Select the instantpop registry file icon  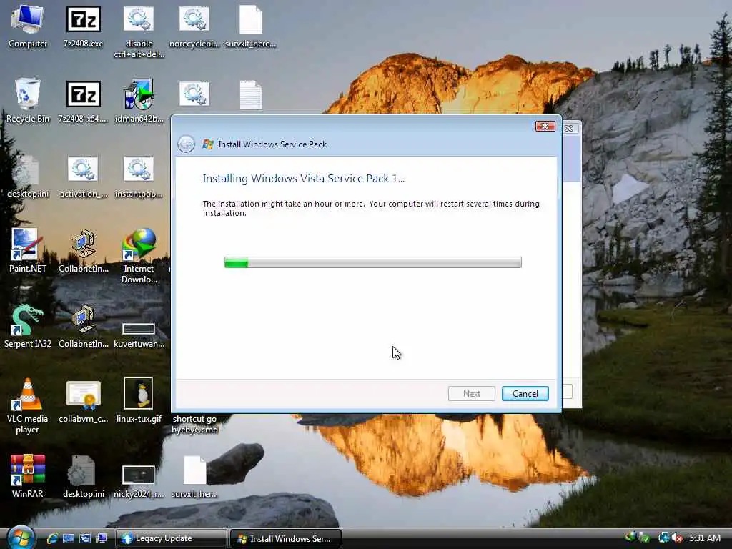point(139,177)
